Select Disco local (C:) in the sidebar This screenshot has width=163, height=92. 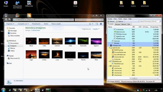point(15,58)
